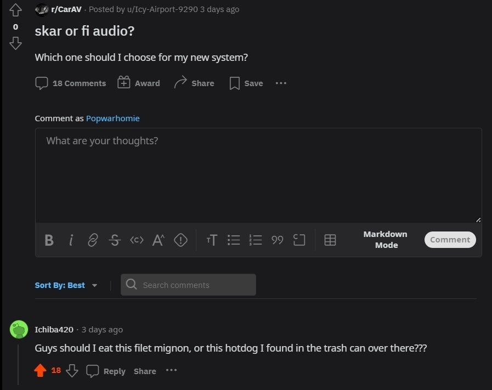Image resolution: width=492 pixels, height=390 pixels.
Task: Mark text as spoiler
Action: pyautogui.click(x=180, y=240)
